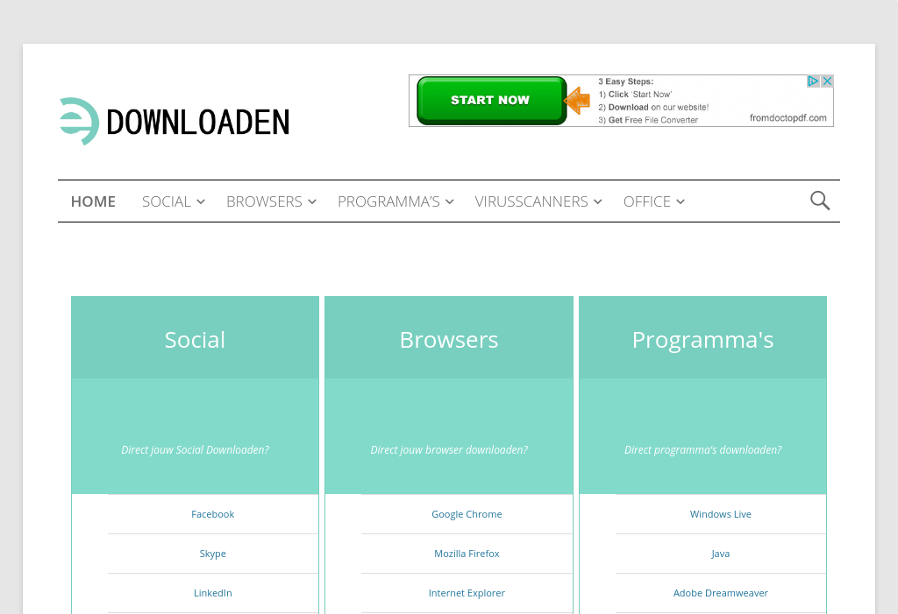Click 'Direct programma's downloaden?' text
This screenshot has width=898, height=614.
point(702,450)
